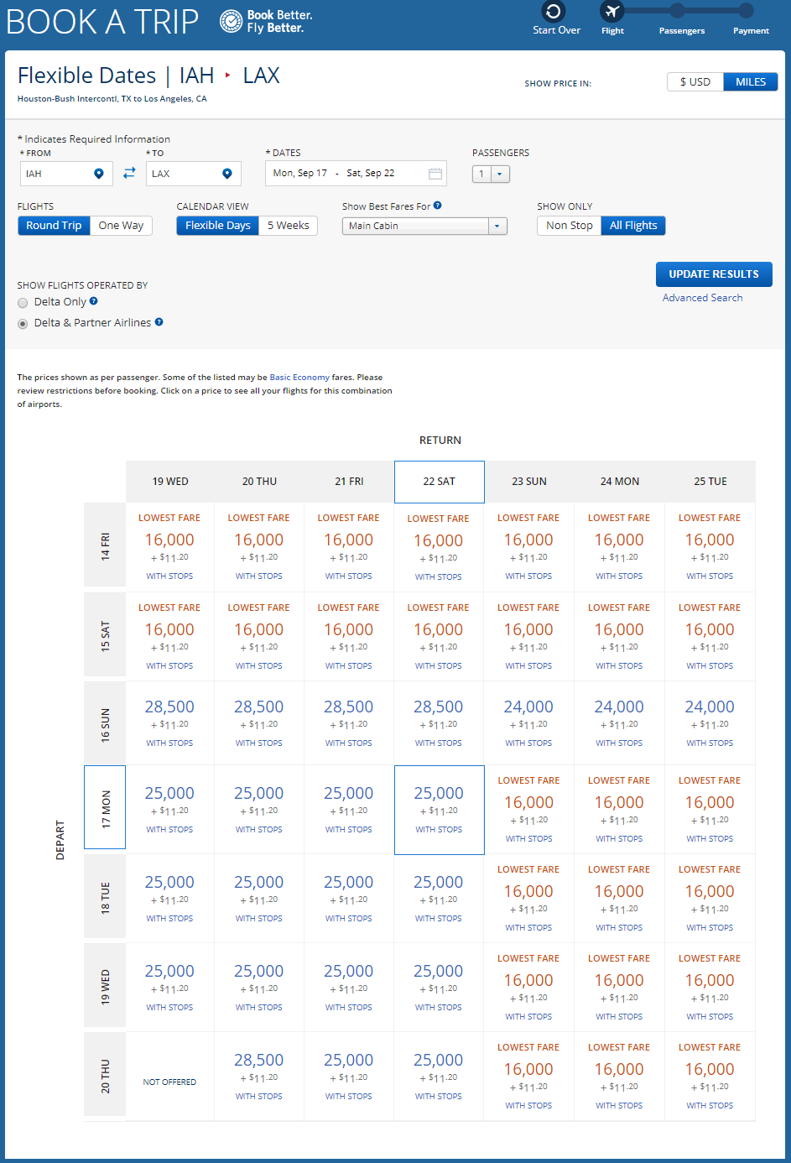Select Delta & Partner Airlines radio button
The height and width of the screenshot is (1163, 791).
pos(23,324)
